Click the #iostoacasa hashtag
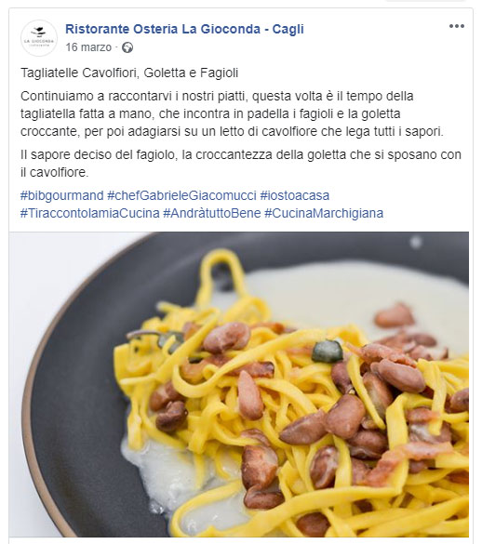The image size is (482, 544). (294, 195)
